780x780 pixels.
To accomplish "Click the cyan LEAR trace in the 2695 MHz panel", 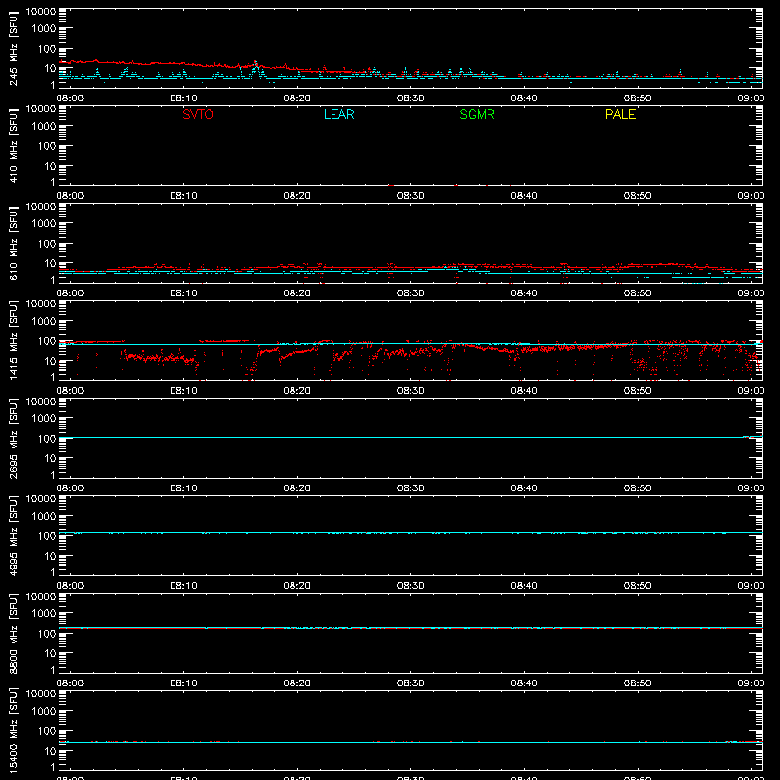I will (410, 437).
